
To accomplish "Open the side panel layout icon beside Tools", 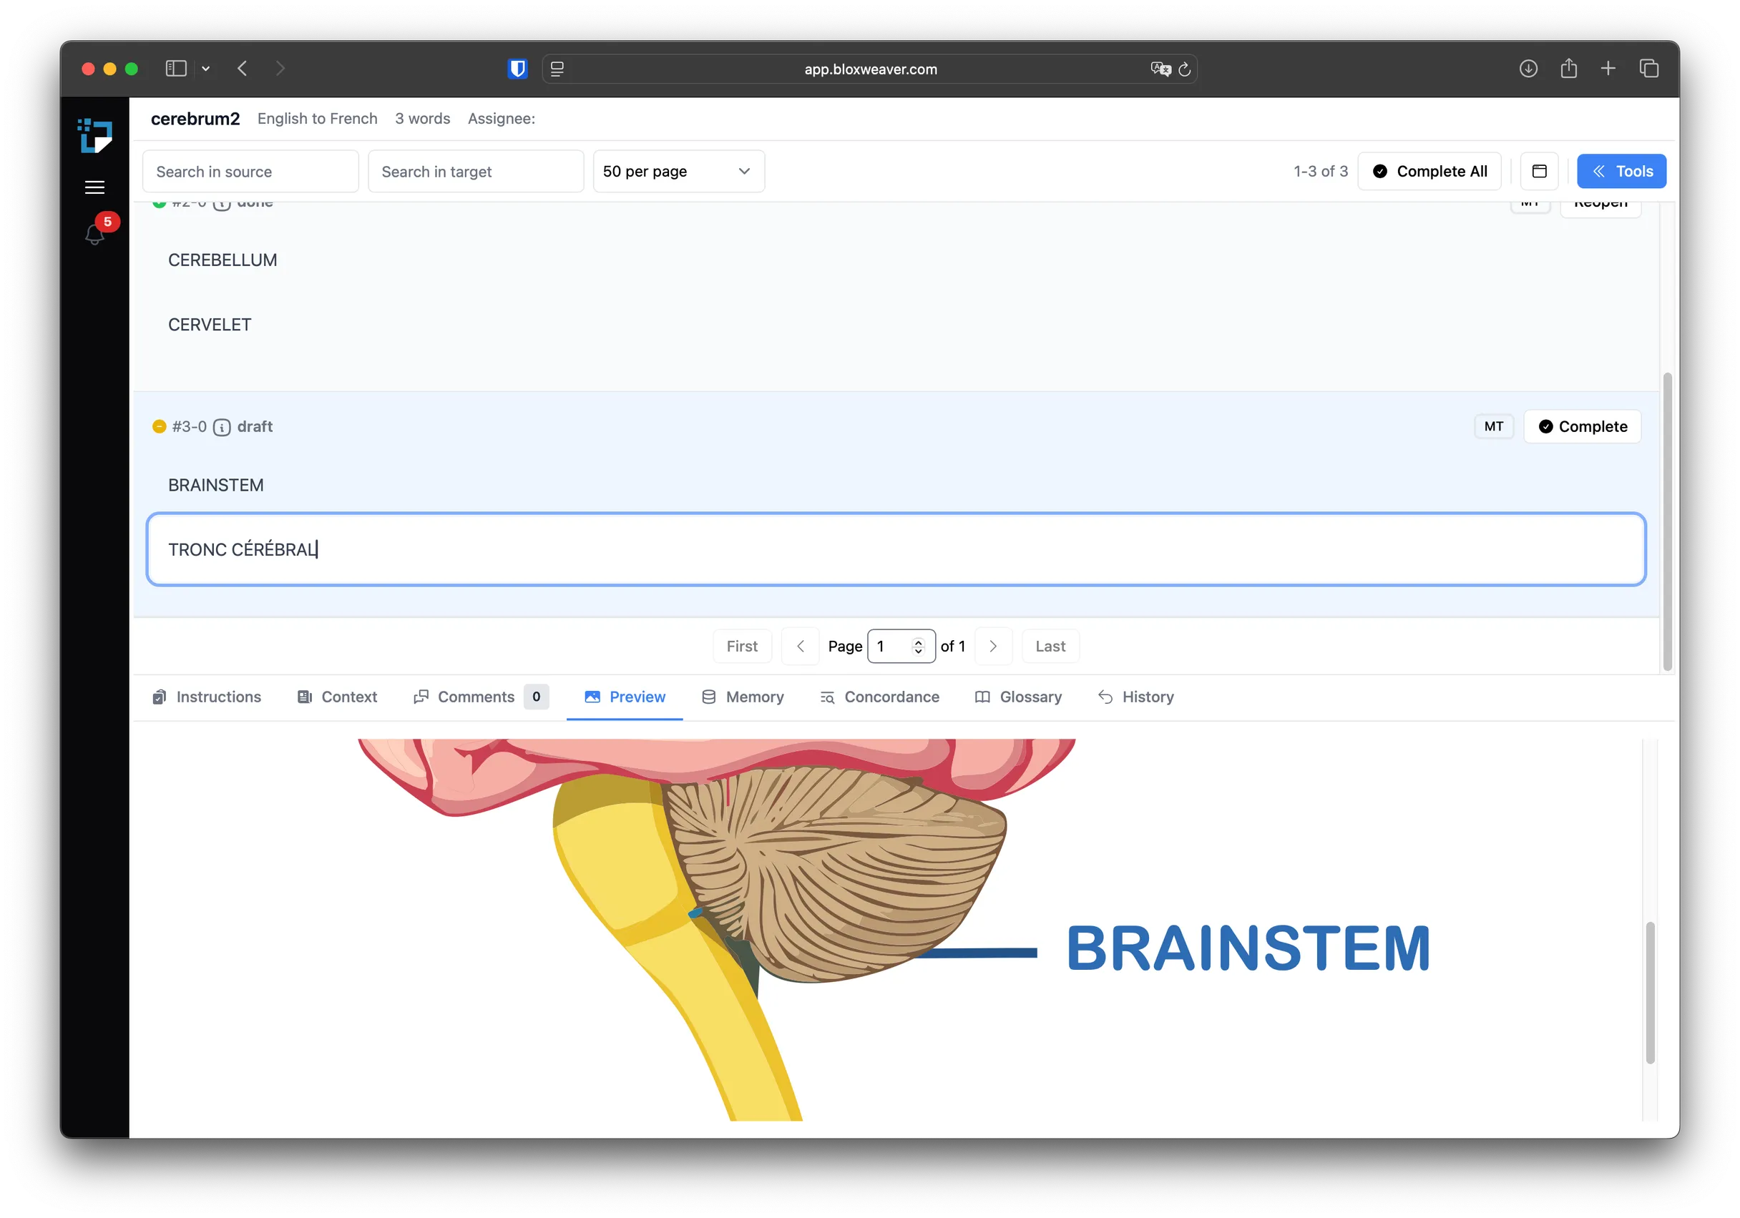I will pos(1539,171).
